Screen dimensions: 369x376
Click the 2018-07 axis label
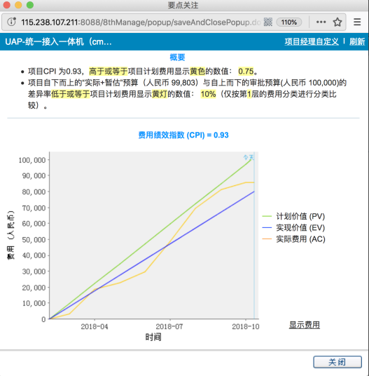(x=169, y=327)
